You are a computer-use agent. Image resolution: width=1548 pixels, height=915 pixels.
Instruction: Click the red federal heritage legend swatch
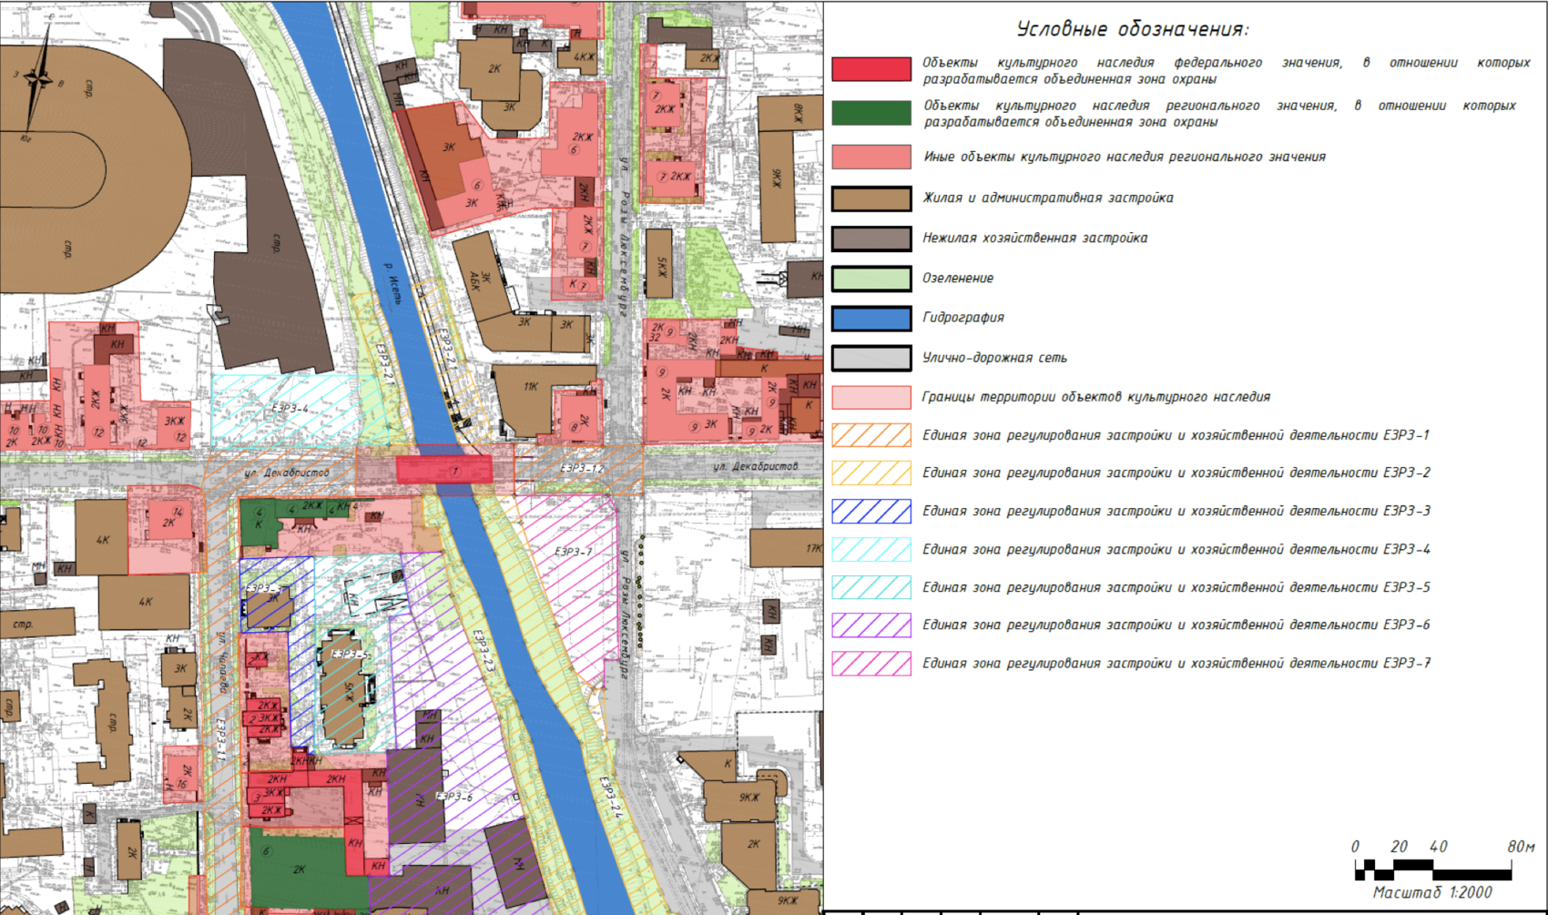click(x=871, y=69)
